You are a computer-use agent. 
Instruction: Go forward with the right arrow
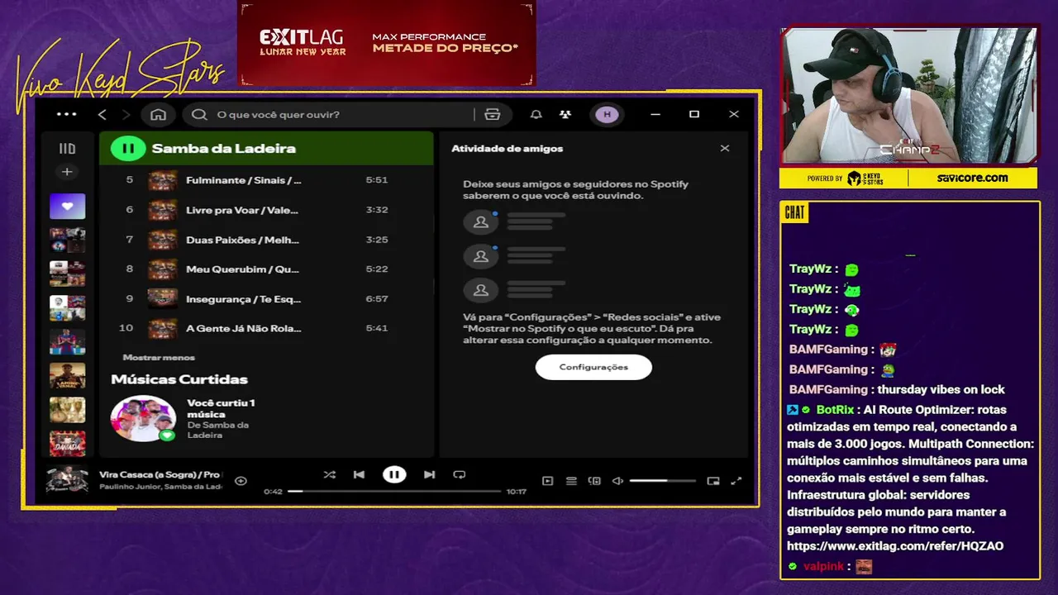126,114
